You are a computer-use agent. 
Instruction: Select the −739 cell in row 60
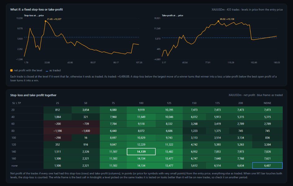coord(85,124)
